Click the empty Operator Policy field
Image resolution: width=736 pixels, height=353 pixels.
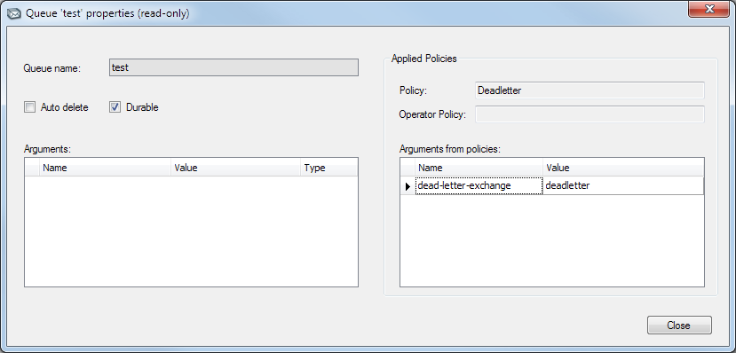(x=590, y=114)
